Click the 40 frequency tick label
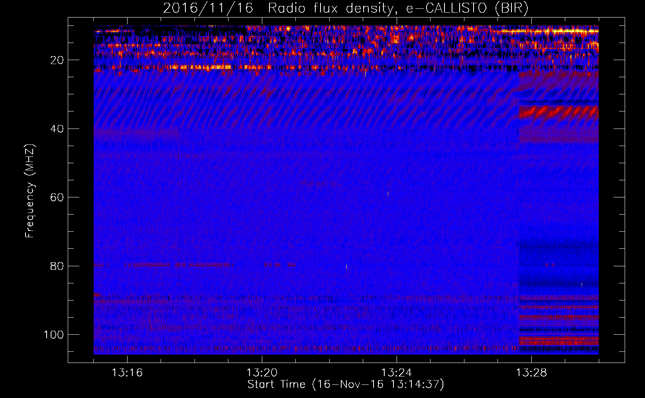Image resolution: width=645 pixels, height=398 pixels. point(57,129)
